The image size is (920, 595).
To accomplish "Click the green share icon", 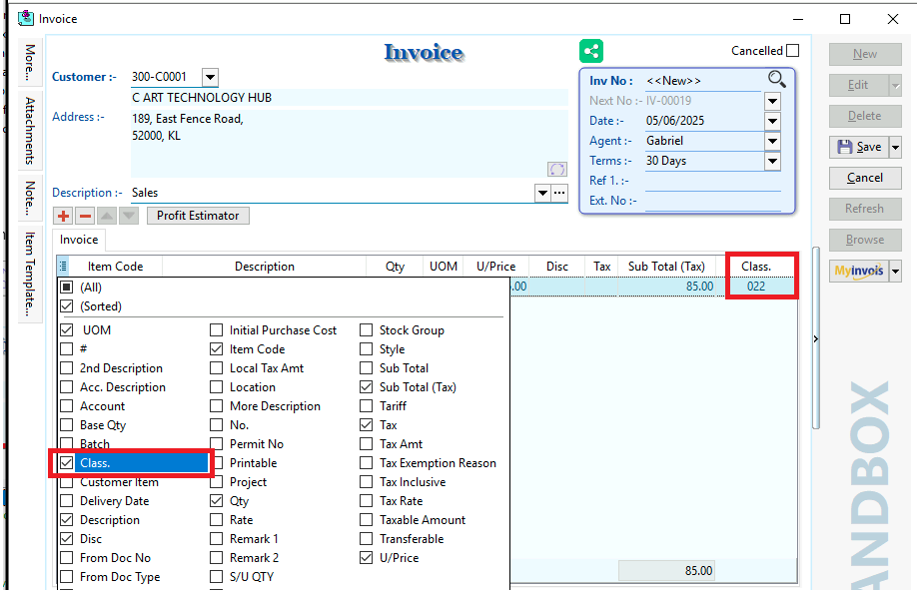I will coord(591,52).
